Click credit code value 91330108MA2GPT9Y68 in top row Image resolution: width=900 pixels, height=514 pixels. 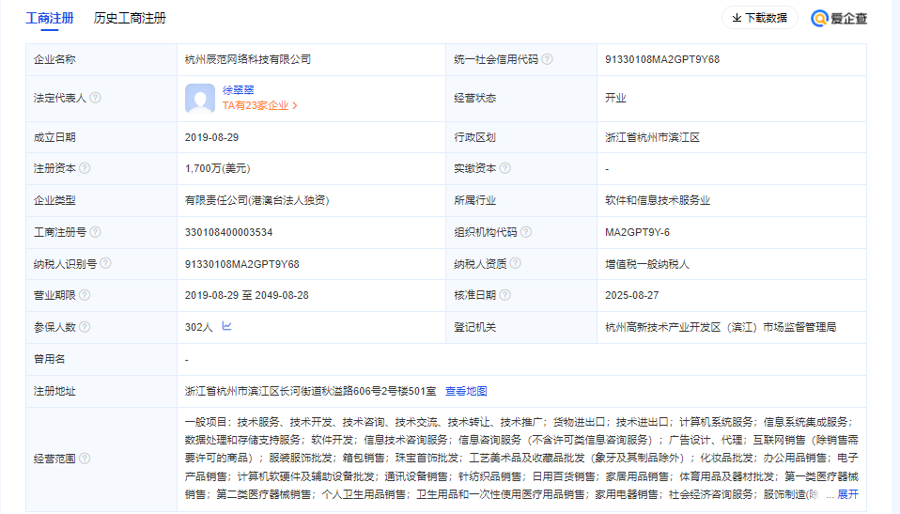tap(662, 59)
